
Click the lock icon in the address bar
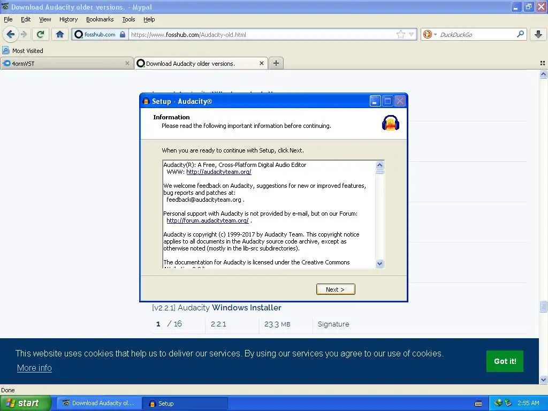[123, 35]
